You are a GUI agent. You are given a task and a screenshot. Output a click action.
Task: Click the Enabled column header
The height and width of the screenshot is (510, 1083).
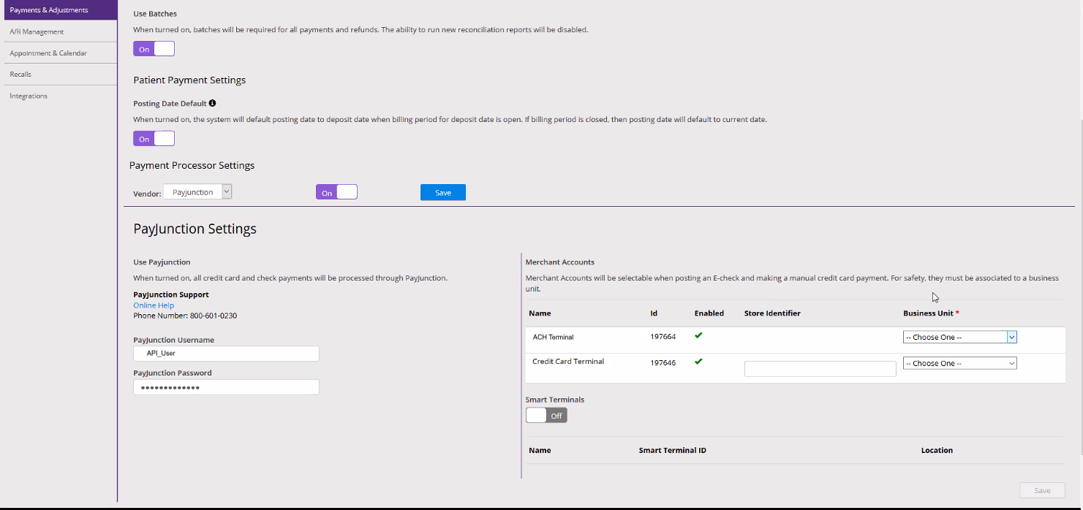pyautogui.click(x=709, y=313)
